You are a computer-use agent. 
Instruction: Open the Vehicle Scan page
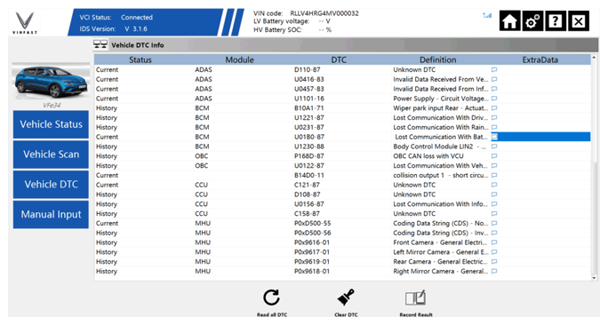click(x=51, y=155)
